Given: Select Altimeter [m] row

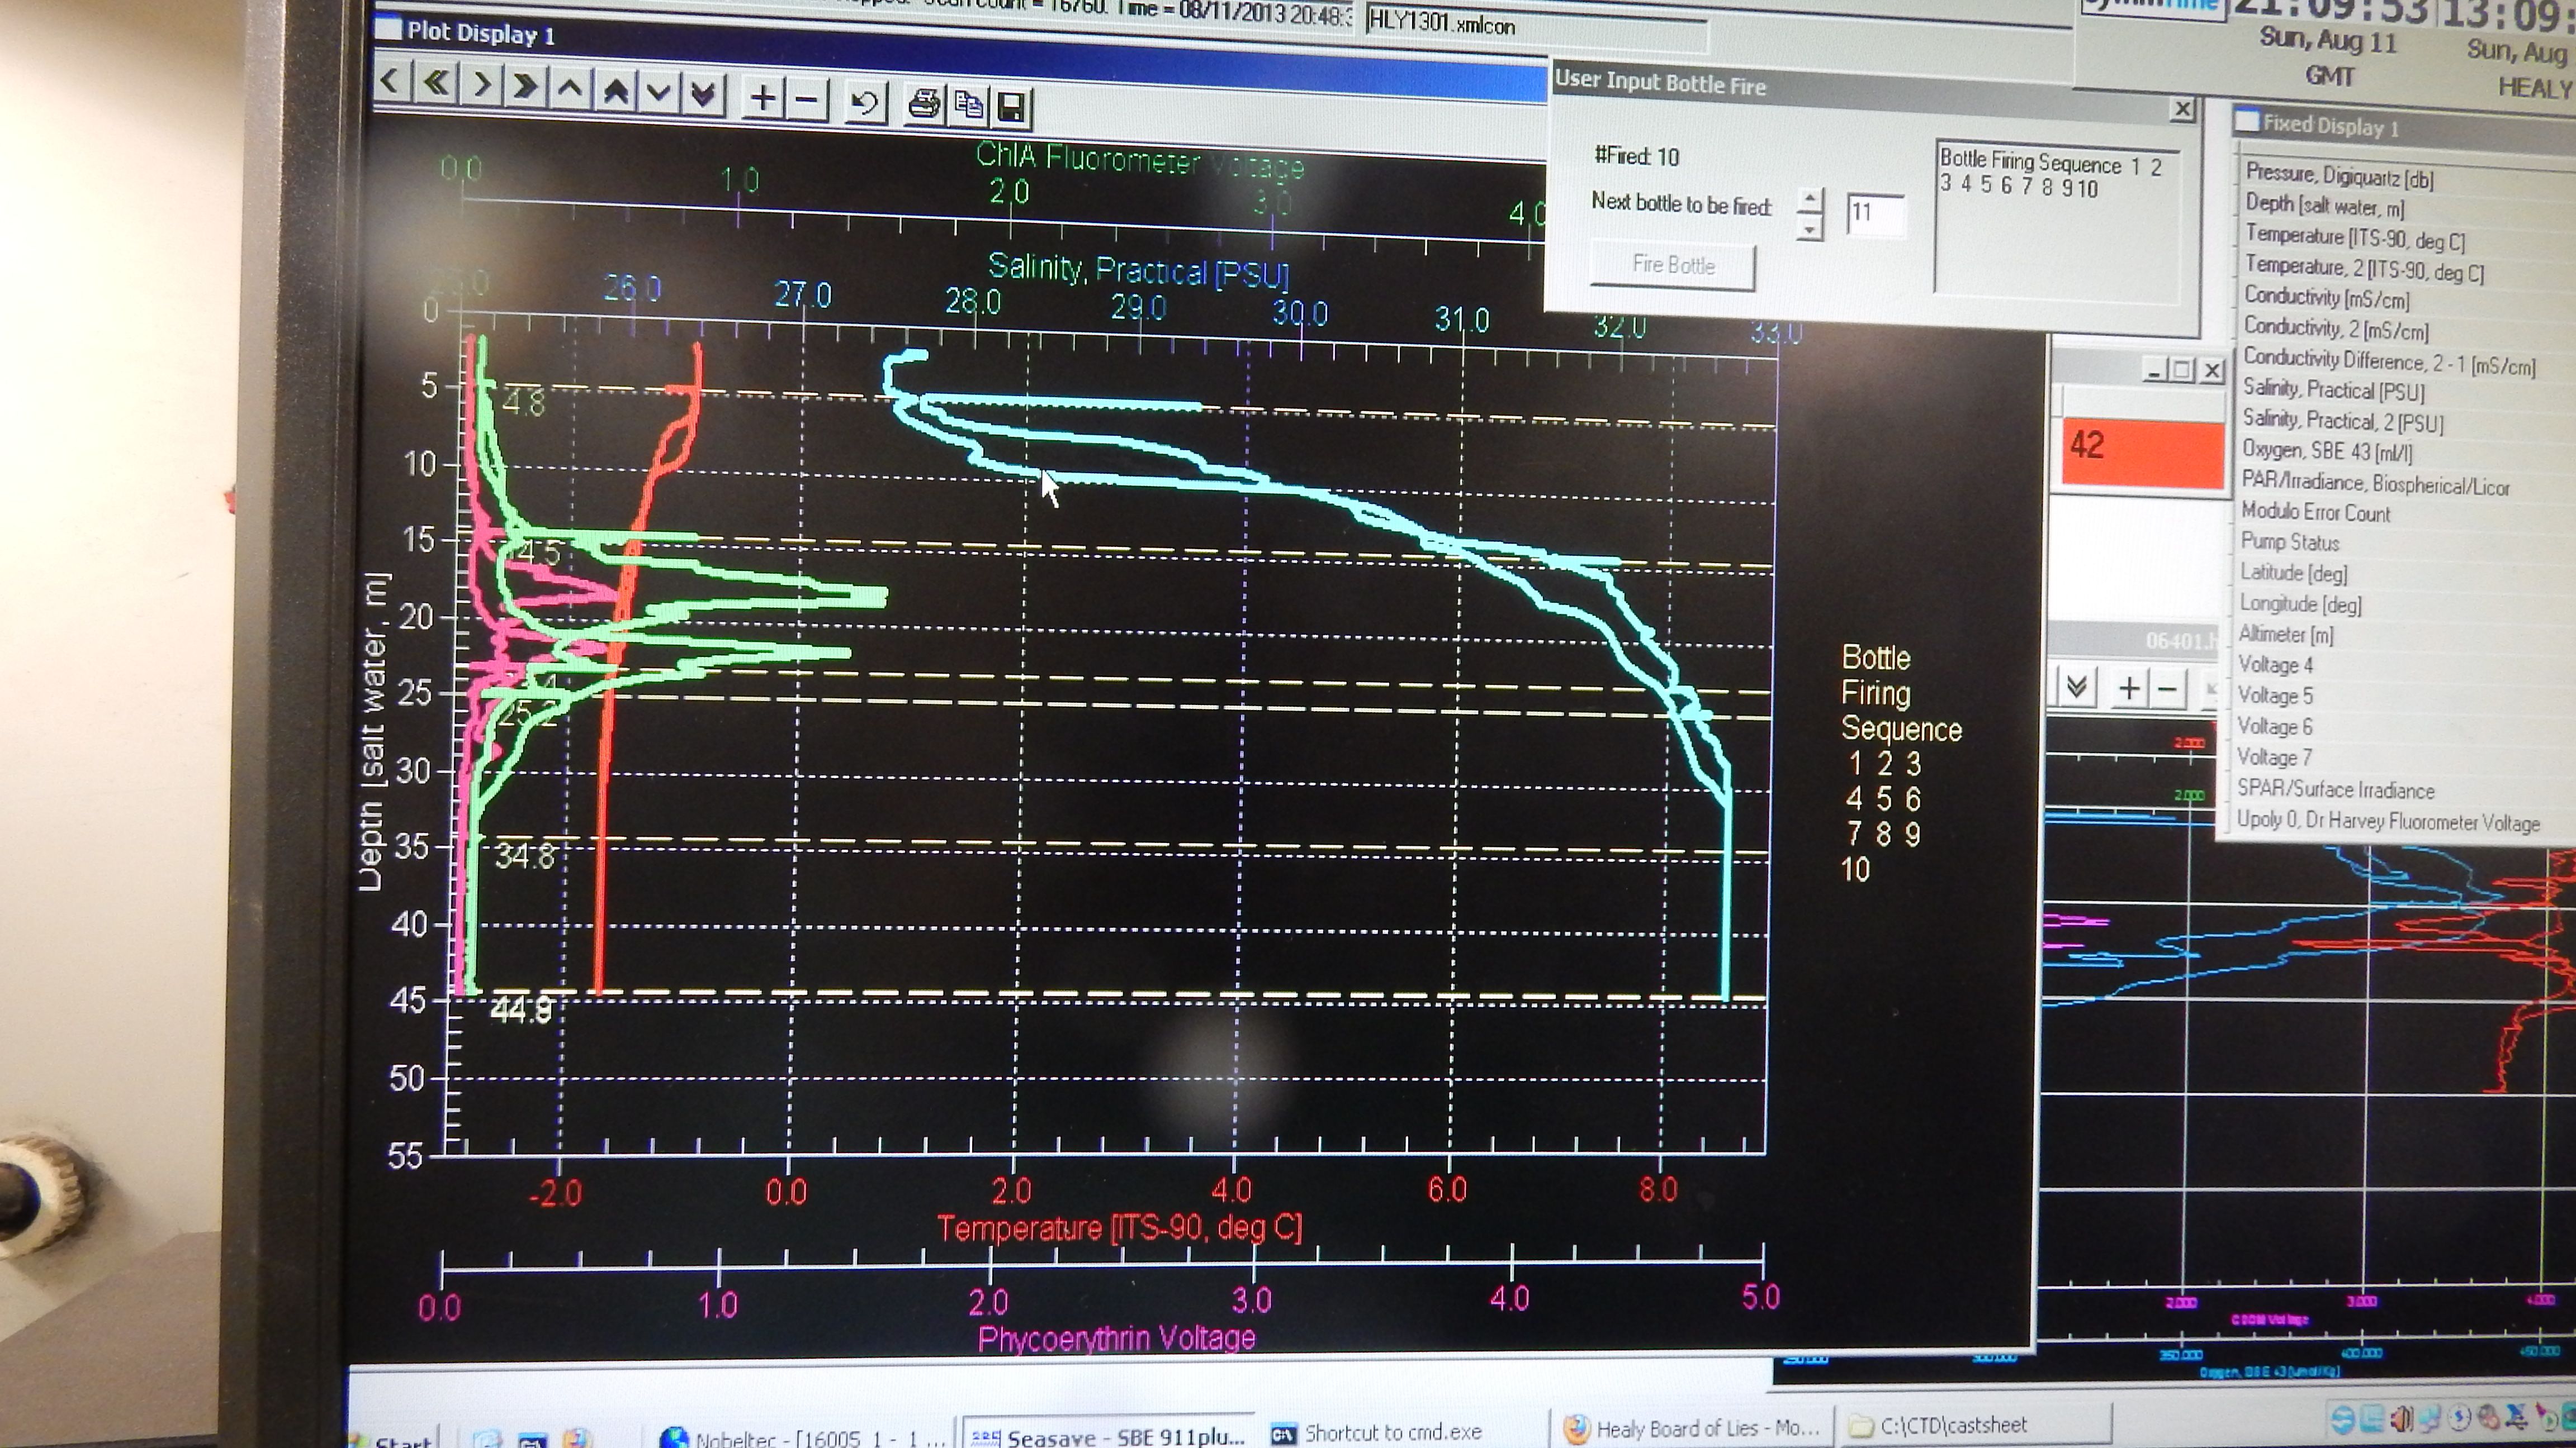Looking at the screenshot, I should tap(2285, 635).
